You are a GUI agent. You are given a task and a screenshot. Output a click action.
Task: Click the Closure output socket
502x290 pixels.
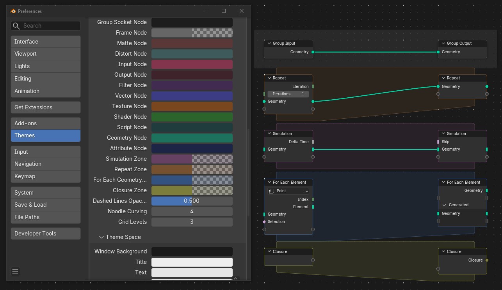pyautogui.click(x=487, y=260)
